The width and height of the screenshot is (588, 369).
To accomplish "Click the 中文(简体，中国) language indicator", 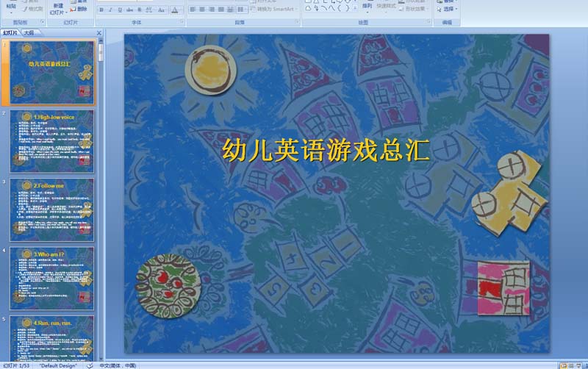I will tap(118, 365).
